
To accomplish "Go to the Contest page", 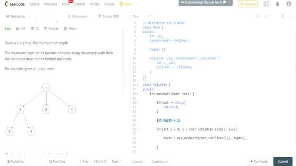I will coord(80,4).
